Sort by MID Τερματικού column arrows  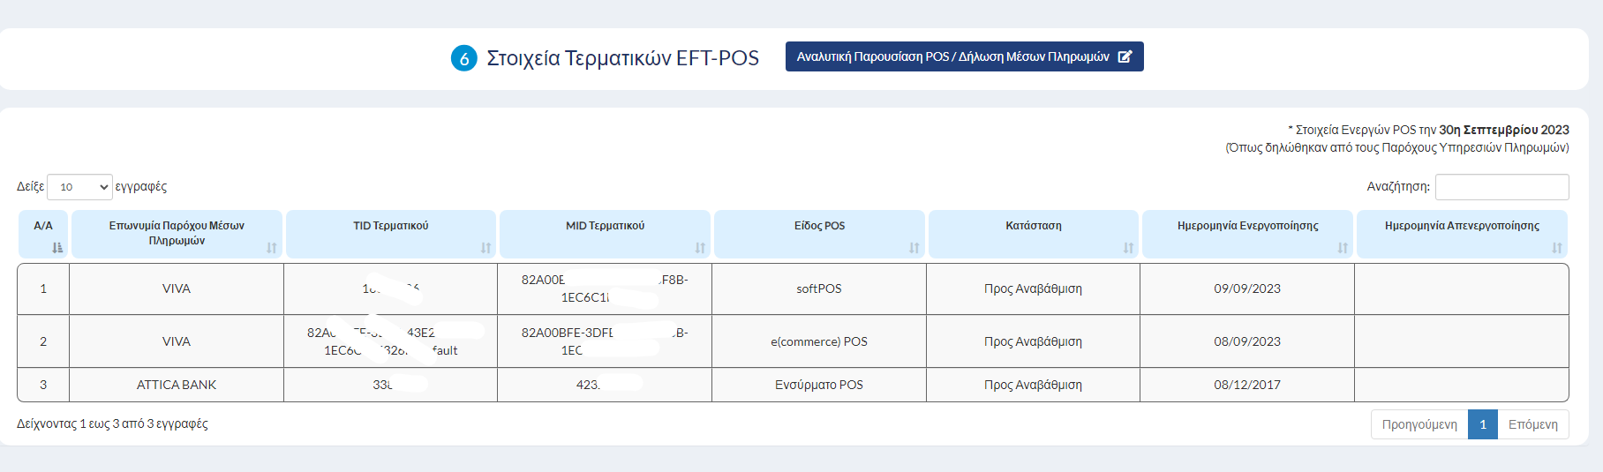pyautogui.click(x=700, y=248)
